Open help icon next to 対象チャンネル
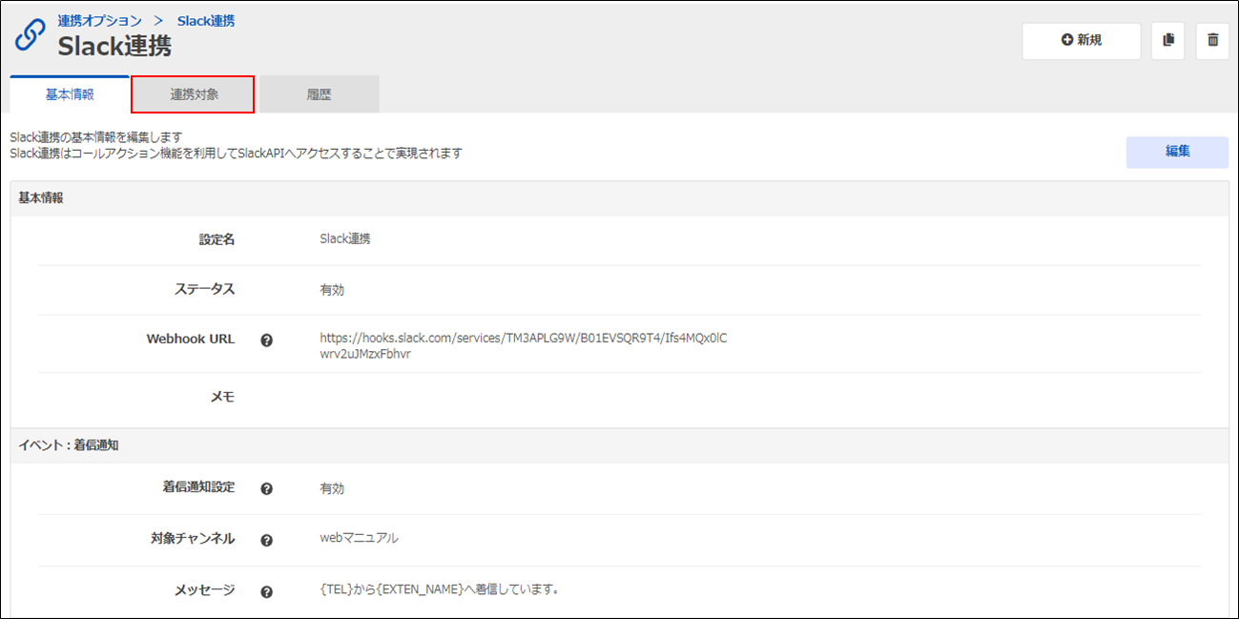Screen dimensions: 1239x619 [x=267, y=540]
